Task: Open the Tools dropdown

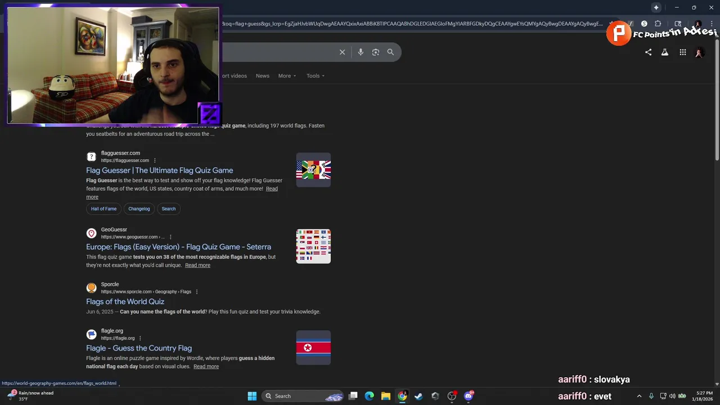Action: [x=316, y=76]
